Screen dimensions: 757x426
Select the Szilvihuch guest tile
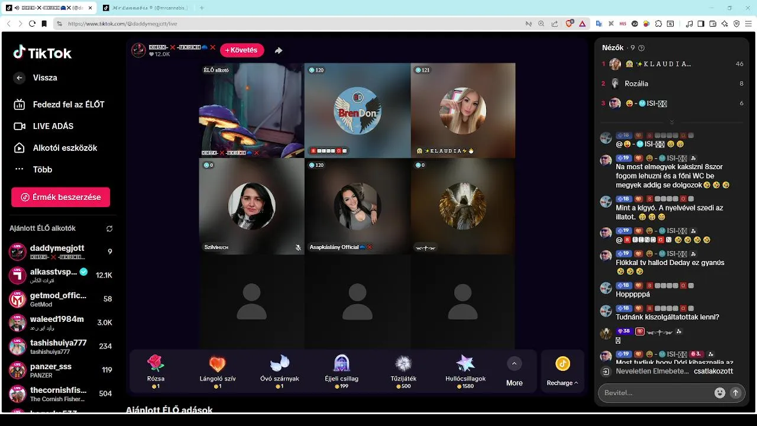251,206
